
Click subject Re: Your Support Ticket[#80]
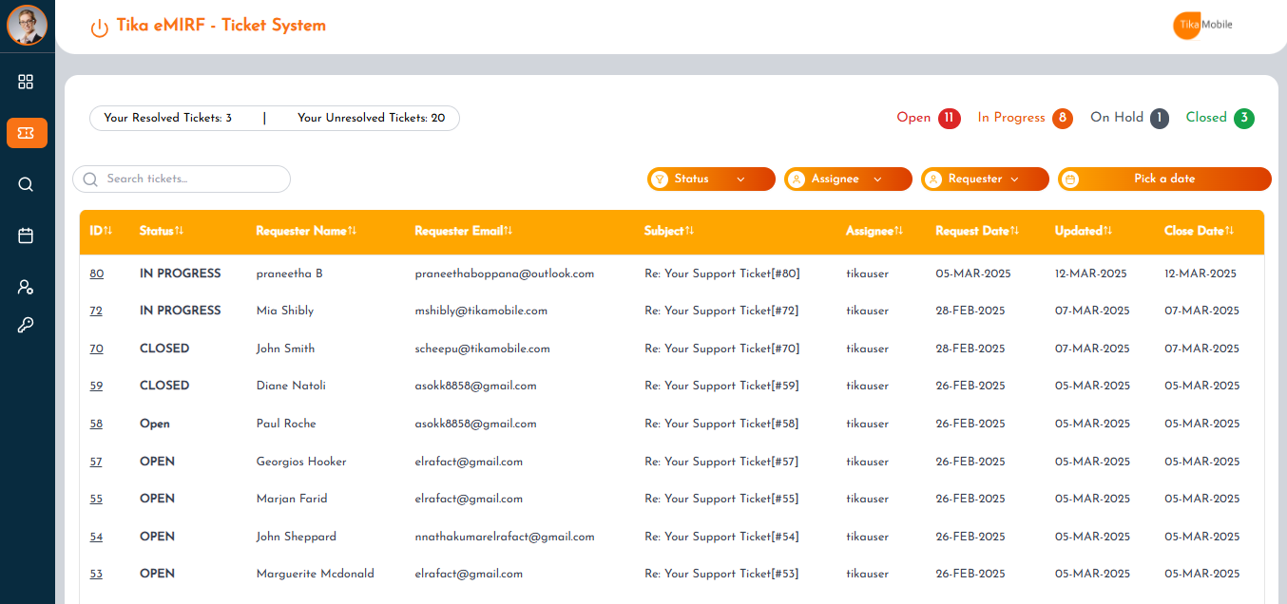(x=722, y=274)
